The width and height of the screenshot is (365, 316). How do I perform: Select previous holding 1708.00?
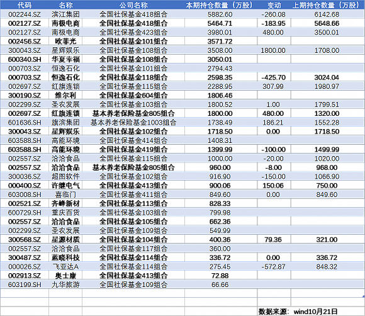327,50
